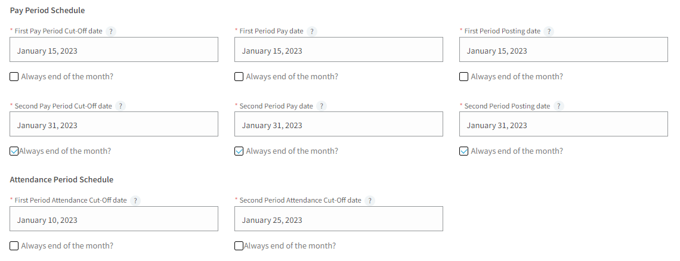Uncheck end-of-month checkbox under Second Period Posting date
Screen dimensions: 680x261
tap(463, 151)
